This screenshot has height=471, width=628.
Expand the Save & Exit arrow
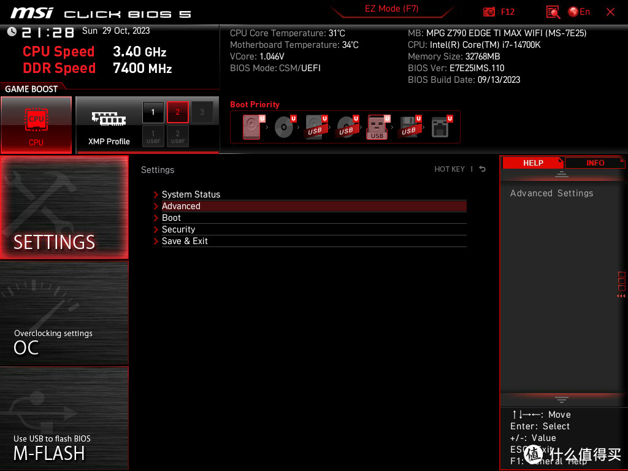pyautogui.click(x=156, y=241)
